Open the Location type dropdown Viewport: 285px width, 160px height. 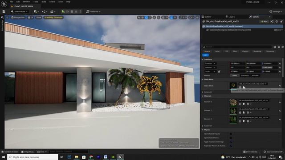point(210,63)
